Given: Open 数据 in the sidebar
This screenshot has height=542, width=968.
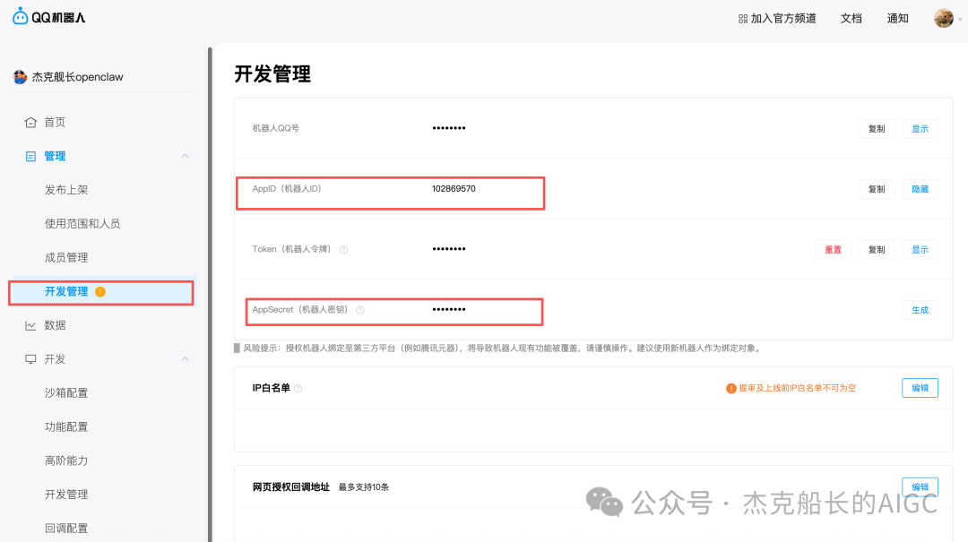Looking at the screenshot, I should coord(55,325).
